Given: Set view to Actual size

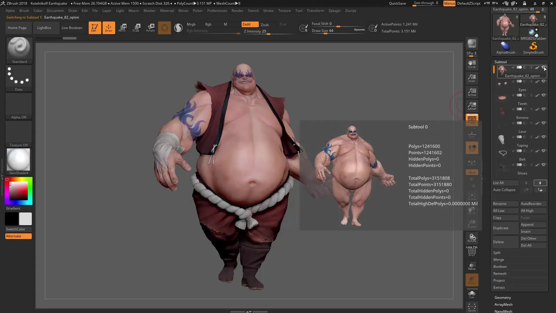Looking at the screenshot, I should [x=472, y=92].
